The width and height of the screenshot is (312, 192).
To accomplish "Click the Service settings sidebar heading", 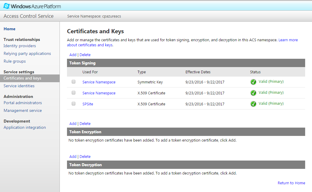I will [x=19, y=72].
